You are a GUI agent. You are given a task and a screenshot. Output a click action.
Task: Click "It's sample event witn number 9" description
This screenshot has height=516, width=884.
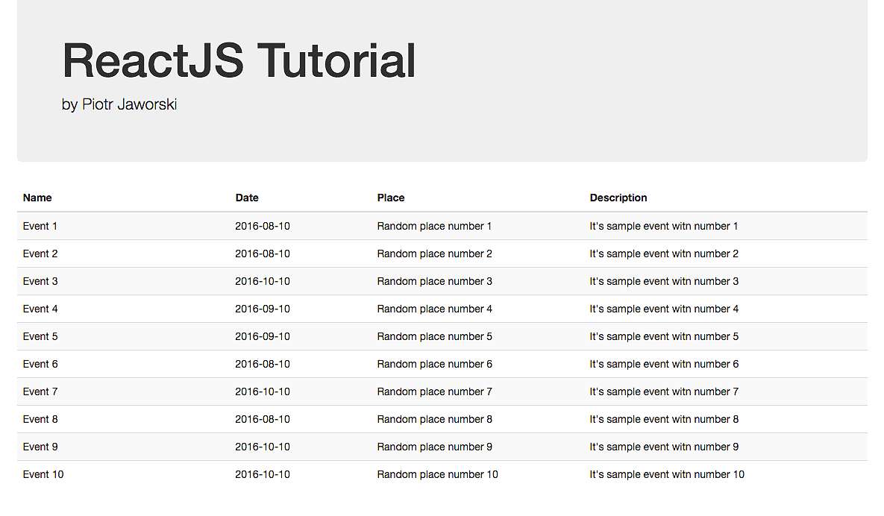point(664,447)
